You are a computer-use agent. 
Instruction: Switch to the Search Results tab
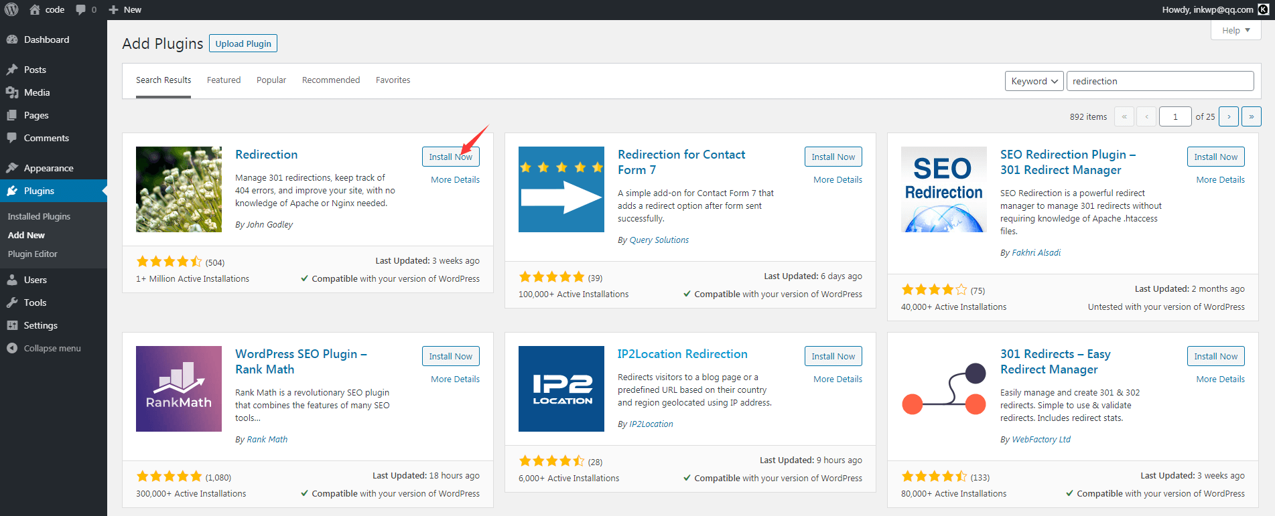[163, 80]
